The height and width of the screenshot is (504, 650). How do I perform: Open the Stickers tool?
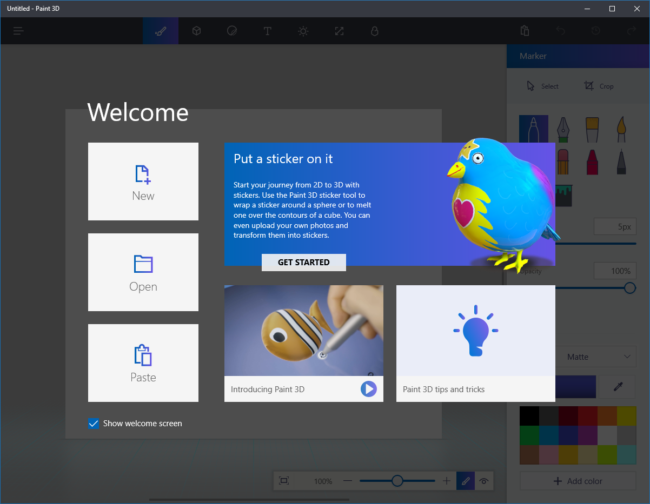tap(232, 31)
